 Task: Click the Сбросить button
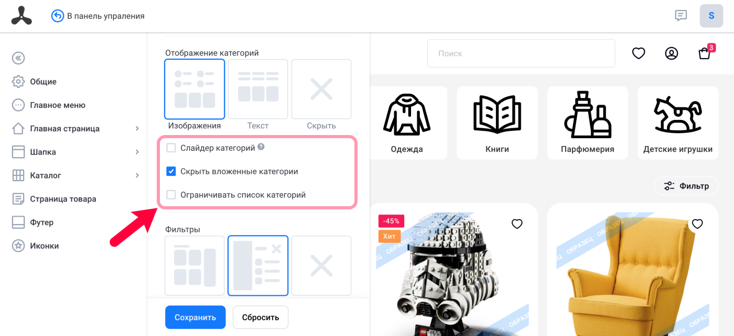pyautogui.click(x=261, y=317)
